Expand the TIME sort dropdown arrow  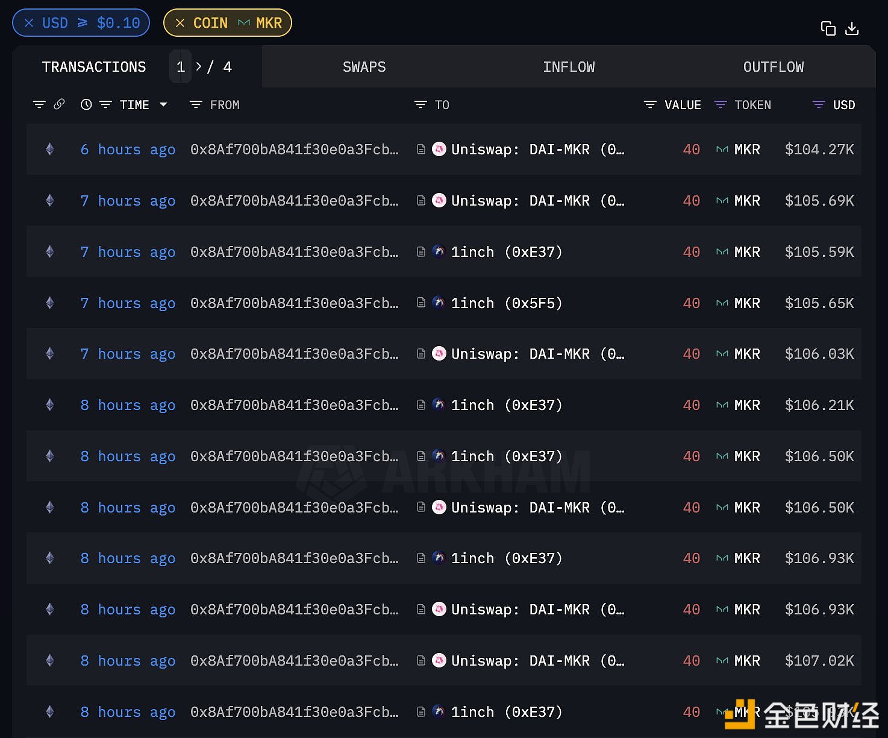tap(163, 105)
